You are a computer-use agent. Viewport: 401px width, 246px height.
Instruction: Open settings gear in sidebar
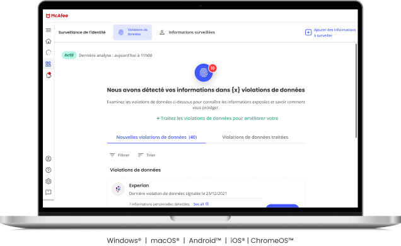click(49, 181)
